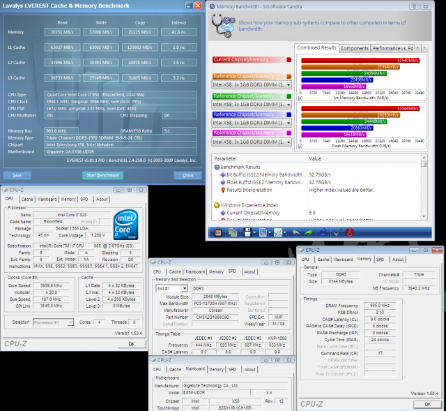Screen dimensions: 446x411
Task: Click the red 33540MB/s Int bandwidth bar
Action: pos(360,61)
